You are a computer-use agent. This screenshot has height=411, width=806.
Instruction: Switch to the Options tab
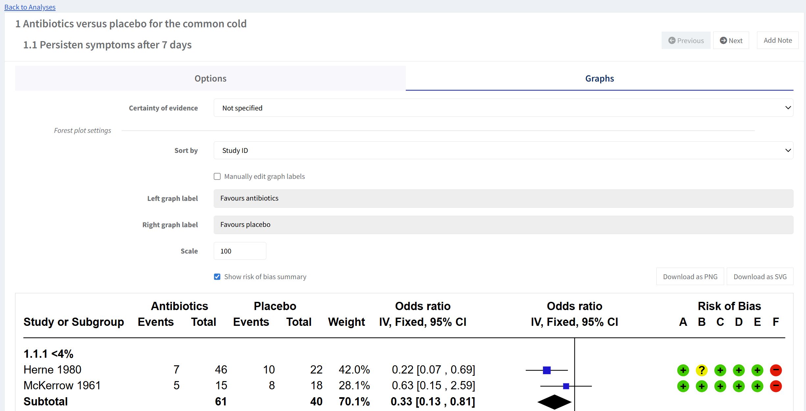210,78
